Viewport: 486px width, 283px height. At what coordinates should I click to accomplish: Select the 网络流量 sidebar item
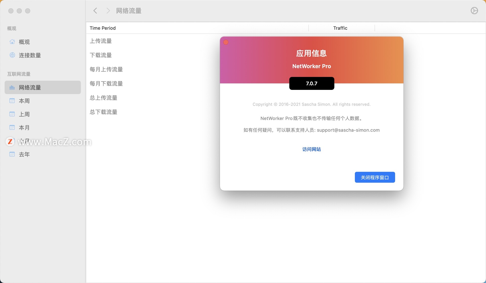click(x=43, y=87)
